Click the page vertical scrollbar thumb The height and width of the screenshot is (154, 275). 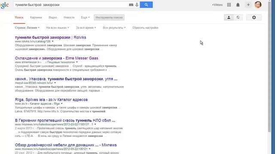coord(269,66)
